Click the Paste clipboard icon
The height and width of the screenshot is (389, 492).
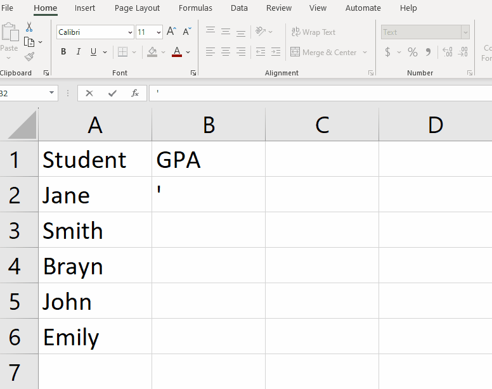pos(10,32)
